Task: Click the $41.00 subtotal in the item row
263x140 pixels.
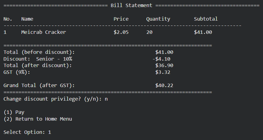Action: 203,32
